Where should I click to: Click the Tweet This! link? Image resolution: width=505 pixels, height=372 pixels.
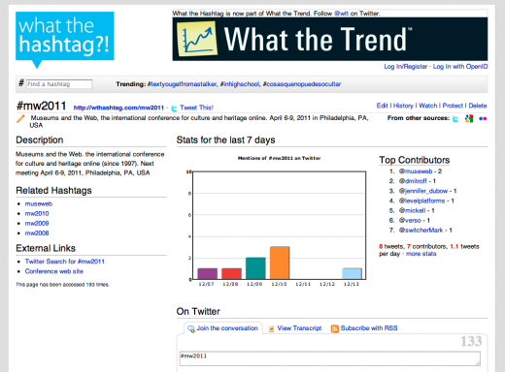tap(196, 108)
